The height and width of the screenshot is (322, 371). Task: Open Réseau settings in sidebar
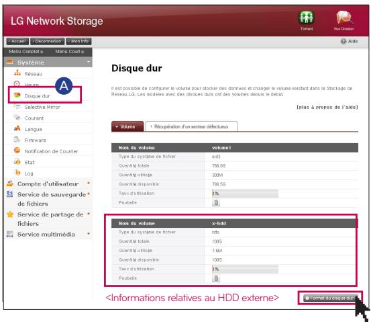click(34, 74)
